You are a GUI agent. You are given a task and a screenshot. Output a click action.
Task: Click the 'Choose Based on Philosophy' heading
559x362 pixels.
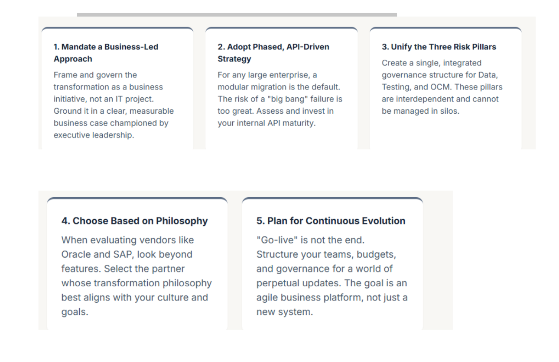pos(135,221)
